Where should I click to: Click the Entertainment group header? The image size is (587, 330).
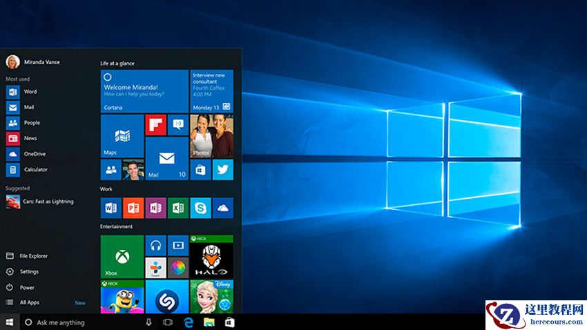coord(116,226)
